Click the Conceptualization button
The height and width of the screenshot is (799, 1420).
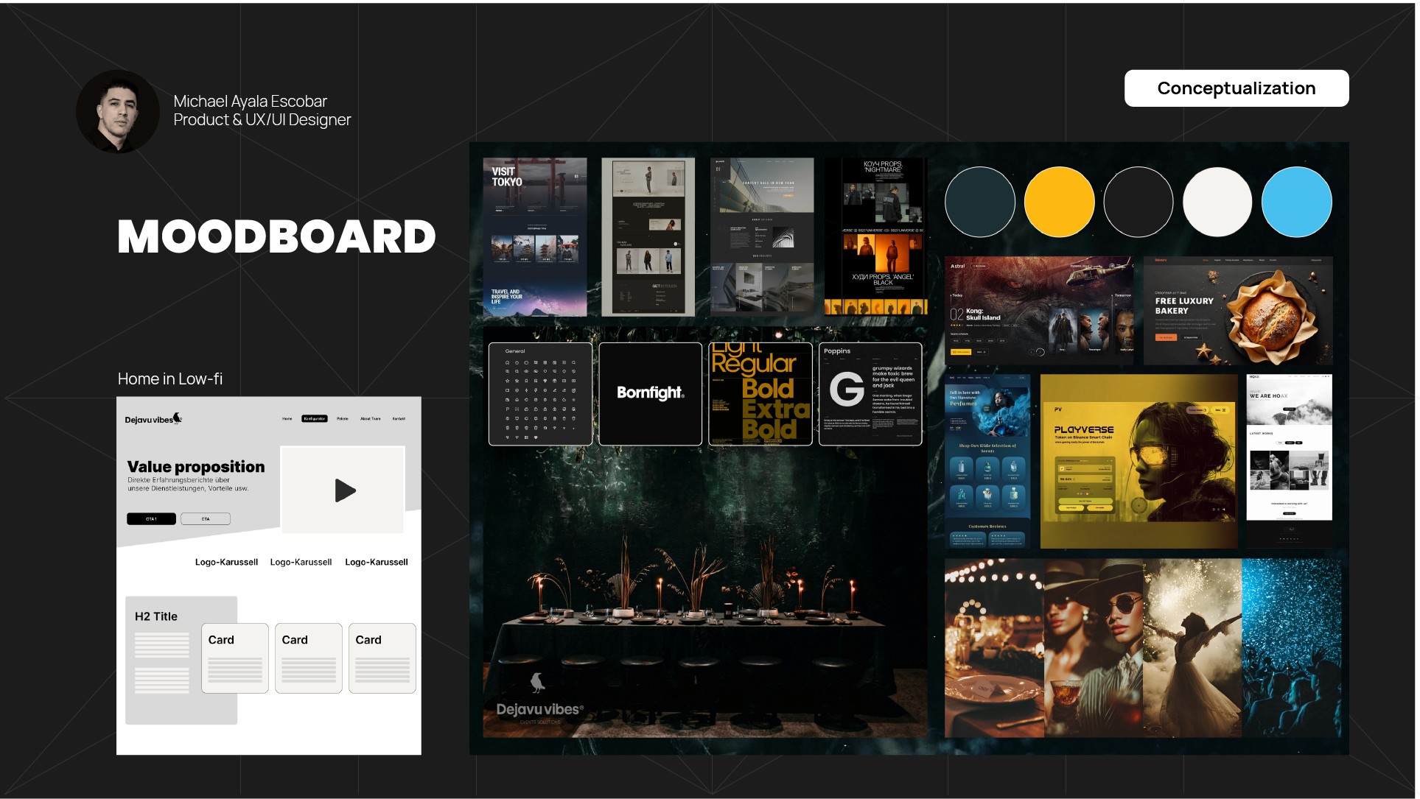[x=1236, y=88]
